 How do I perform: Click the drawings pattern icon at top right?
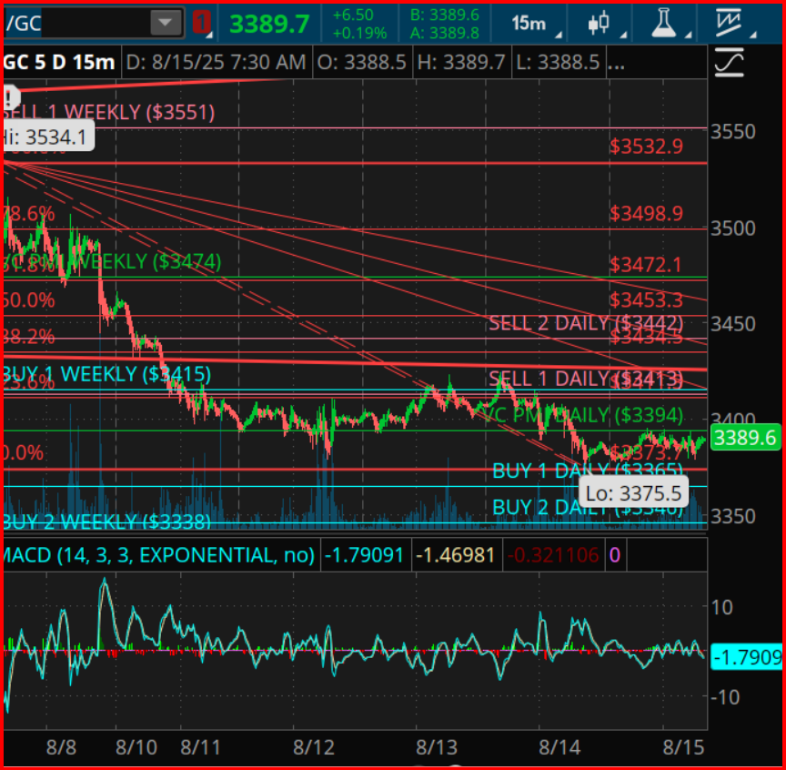(729, 23)
